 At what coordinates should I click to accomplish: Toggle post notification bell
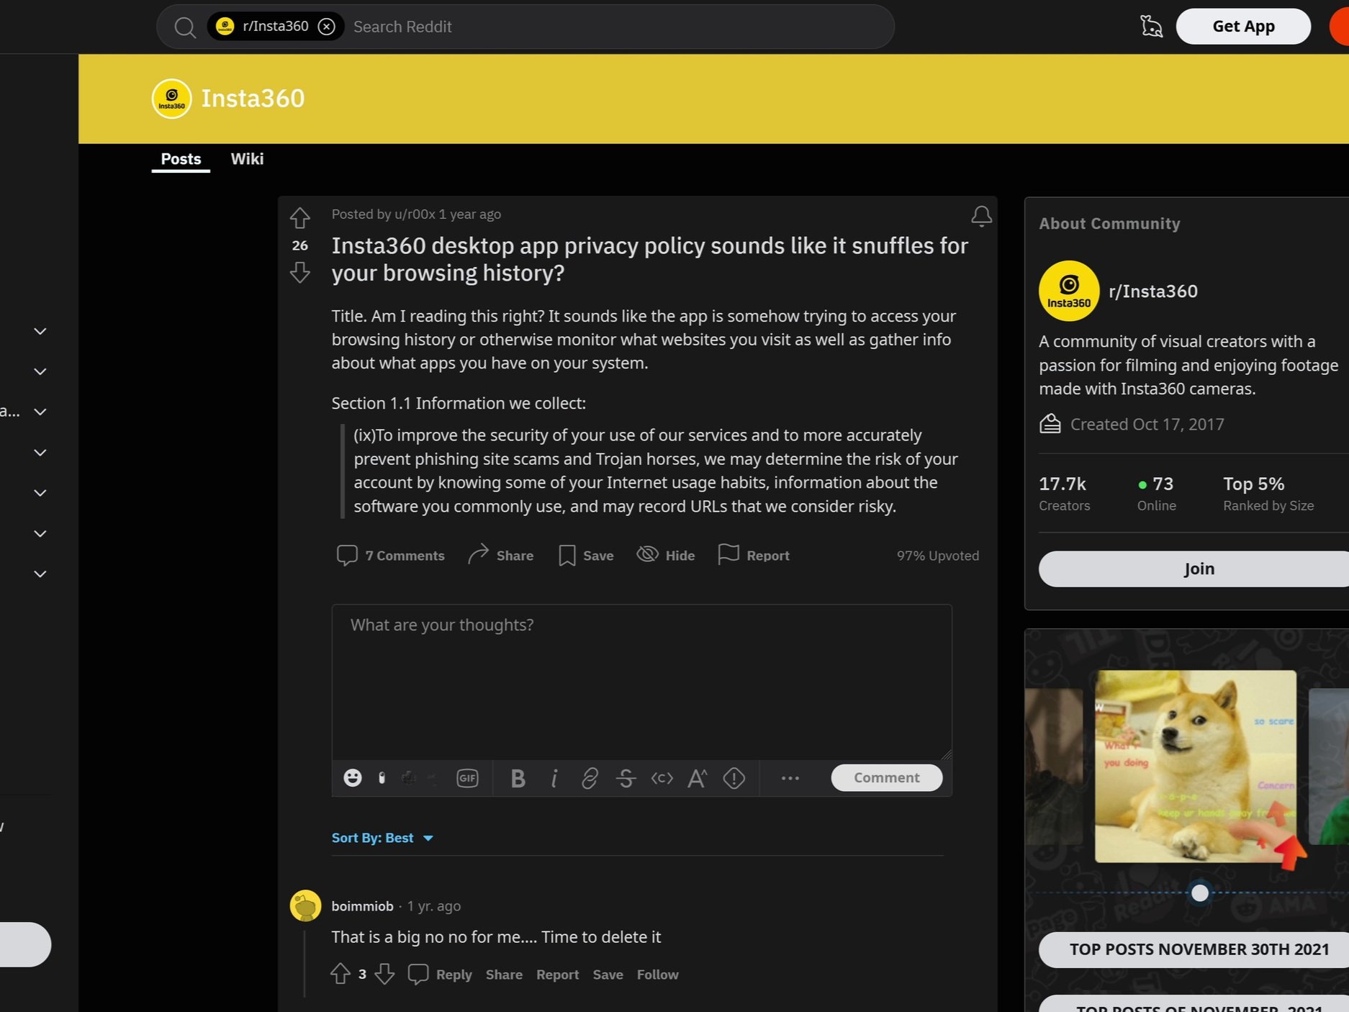[981, 216]
